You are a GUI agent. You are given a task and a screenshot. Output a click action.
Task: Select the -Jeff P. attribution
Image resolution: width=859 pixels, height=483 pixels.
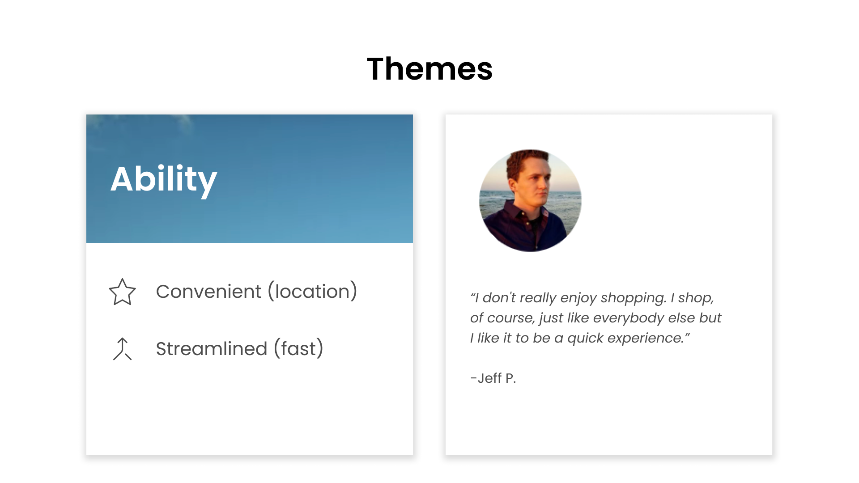coord(493,378)
